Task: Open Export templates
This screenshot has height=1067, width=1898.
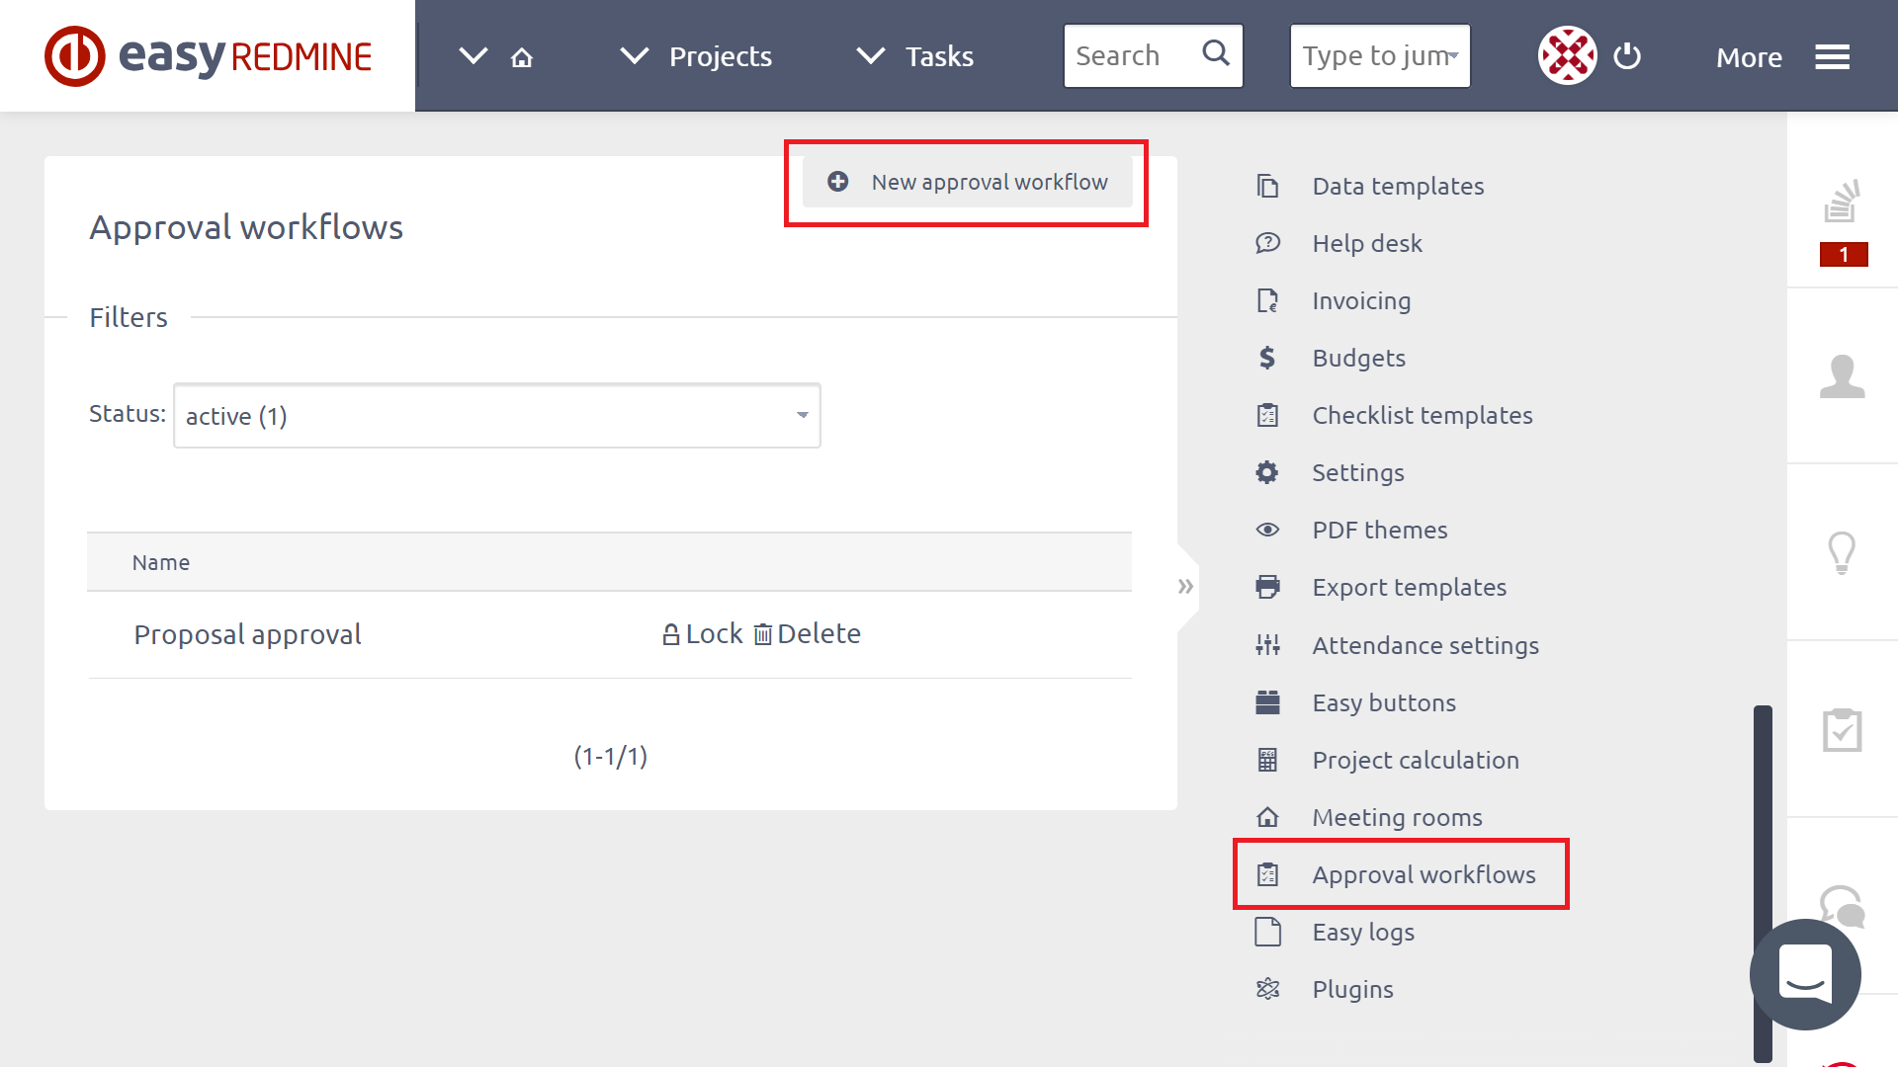Action: (x=1409, y=587)
